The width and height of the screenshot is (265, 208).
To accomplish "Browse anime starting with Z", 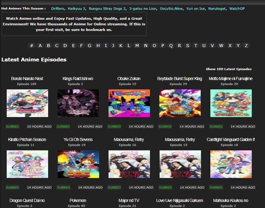I will click(x=246, y=45).
